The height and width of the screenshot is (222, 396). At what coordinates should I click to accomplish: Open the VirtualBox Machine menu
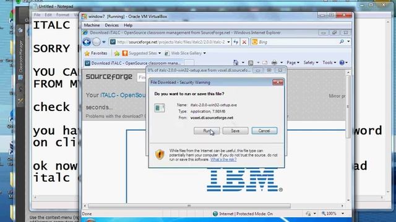[92, 25]
